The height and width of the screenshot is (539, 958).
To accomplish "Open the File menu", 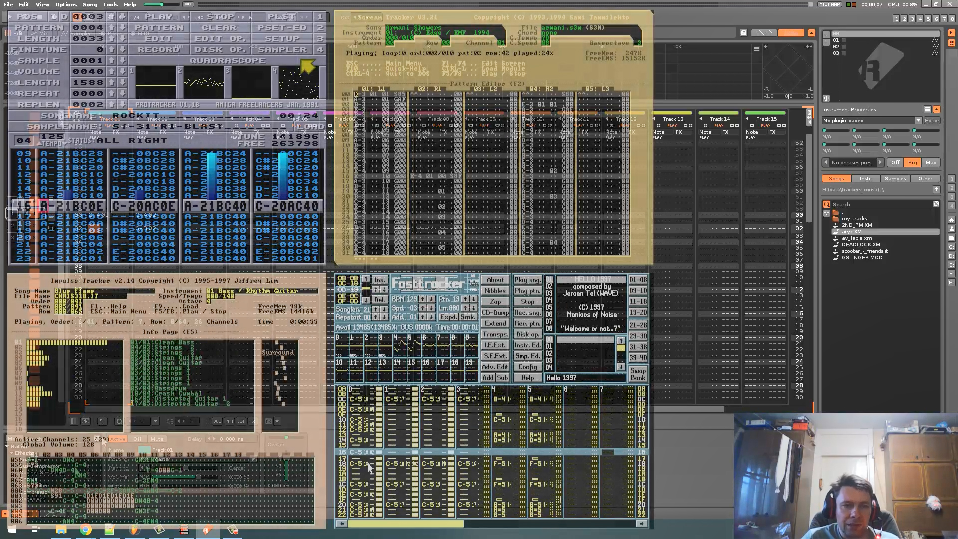I will point(8,4).
